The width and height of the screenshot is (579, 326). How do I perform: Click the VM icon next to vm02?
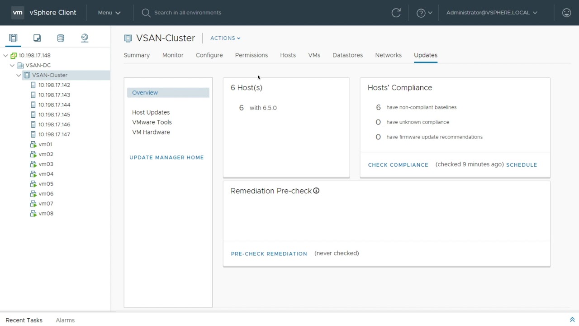(x=33, y=154)
